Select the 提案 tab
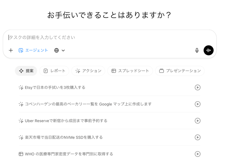Screen dimensions: 225x163 pyautogui.click(x=26, y=71)
